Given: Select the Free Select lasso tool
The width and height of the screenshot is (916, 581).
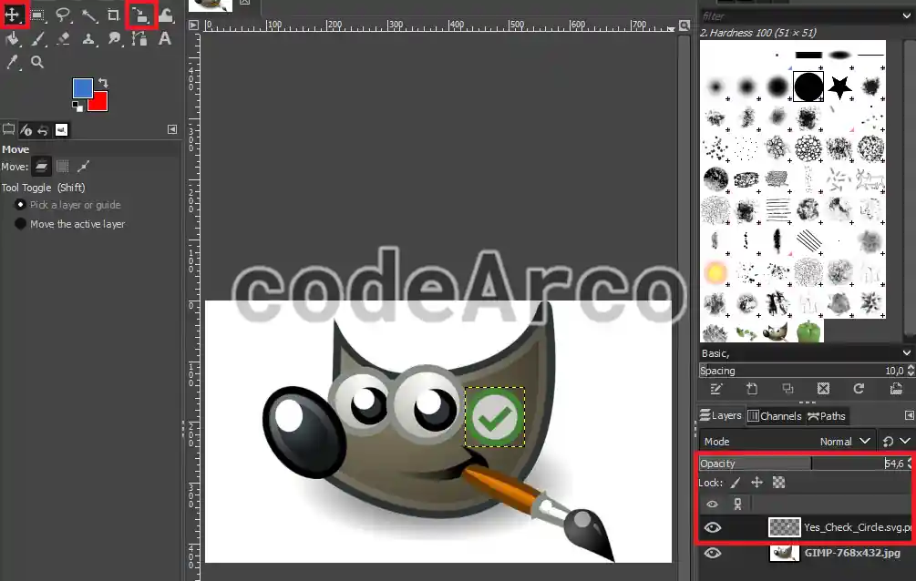Looking at the screenshot, I should pos(63,15).
